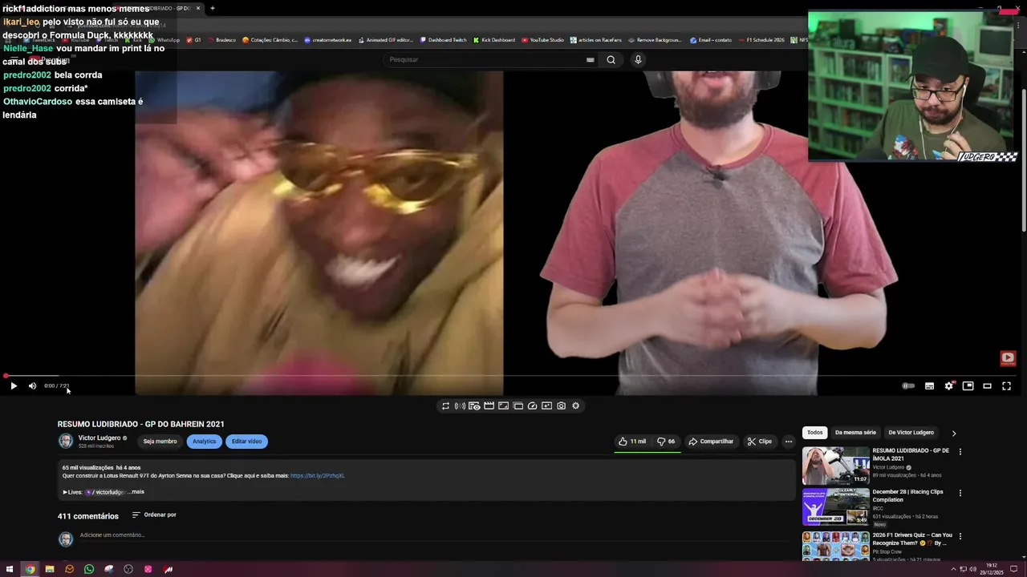Open options menu for iRacing Clips video
This screenshot has height=577, width=1027.
(960, 494)
